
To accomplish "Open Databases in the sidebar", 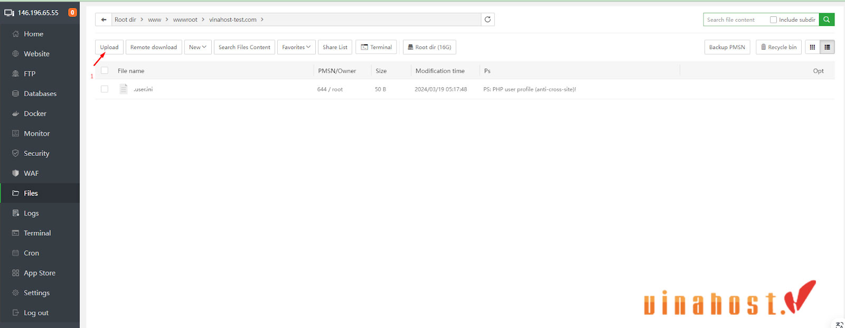I will click(40, 93).
